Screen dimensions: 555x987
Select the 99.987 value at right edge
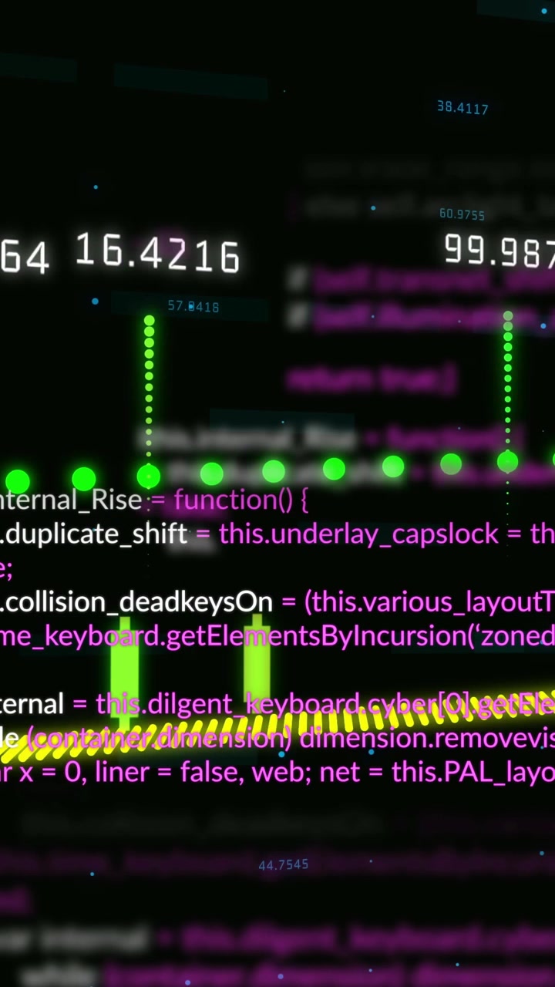[499, 251]
